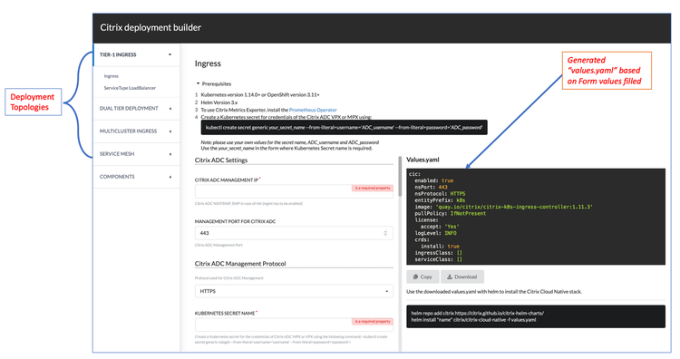Focus the Kubernetes Secret Name field
This screenshot has width=680, height=359.
coord(294,325)
